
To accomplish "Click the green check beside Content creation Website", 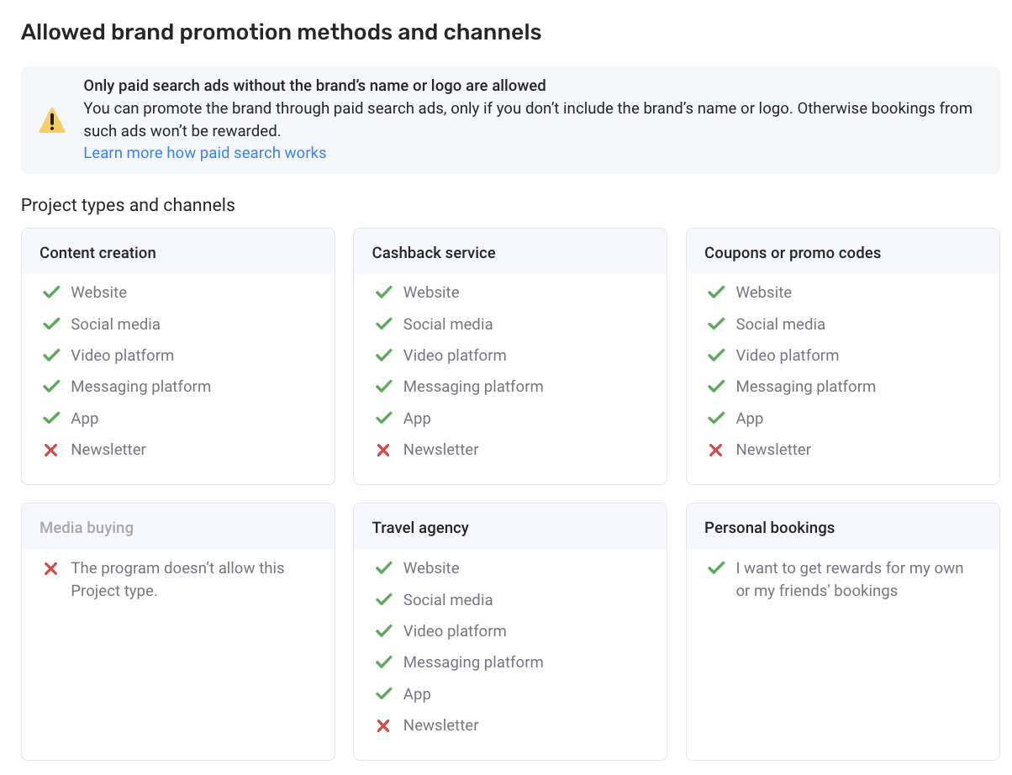I will (51, 293).
